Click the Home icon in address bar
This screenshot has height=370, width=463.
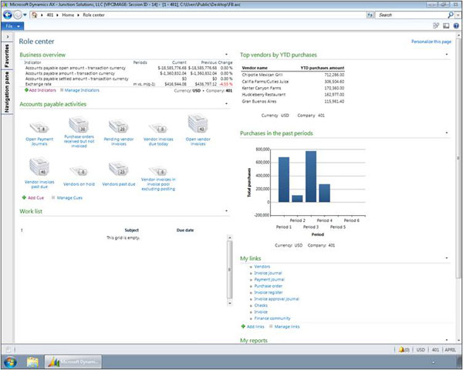35,15
